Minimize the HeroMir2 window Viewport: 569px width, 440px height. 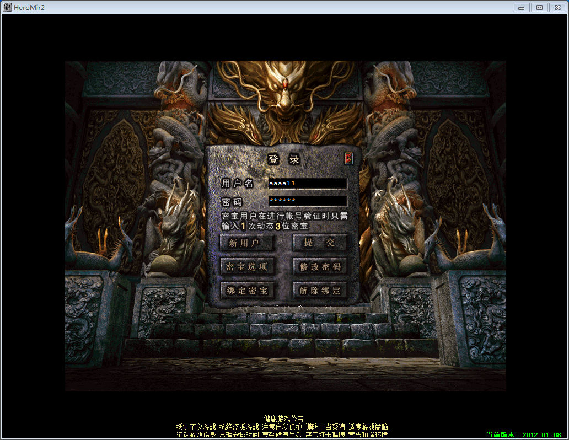(521, 7)
